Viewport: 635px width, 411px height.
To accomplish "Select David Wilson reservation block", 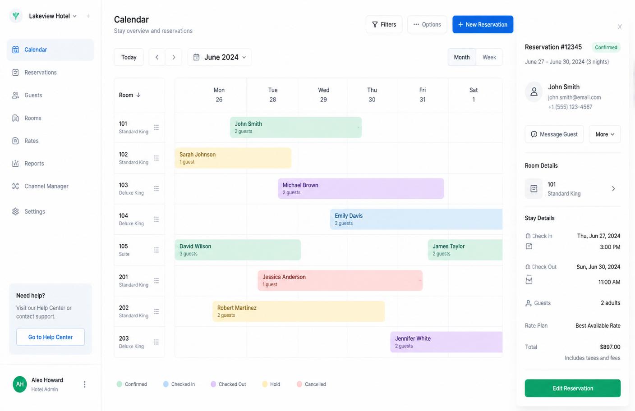I will 238,250.
